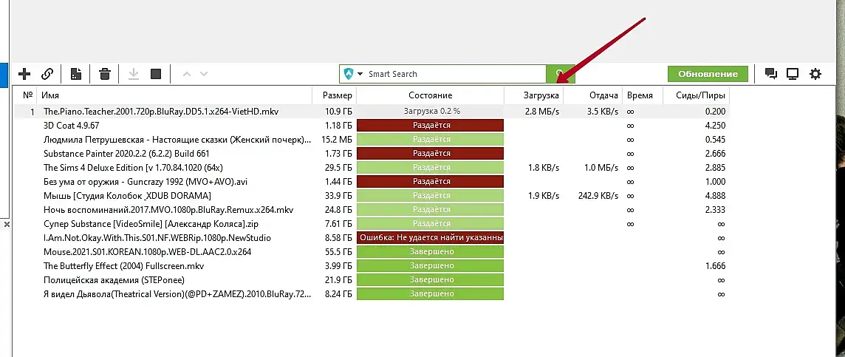Click the 4.888 seeds/peers value
845x357 pixels.
(x=715, y=196)
